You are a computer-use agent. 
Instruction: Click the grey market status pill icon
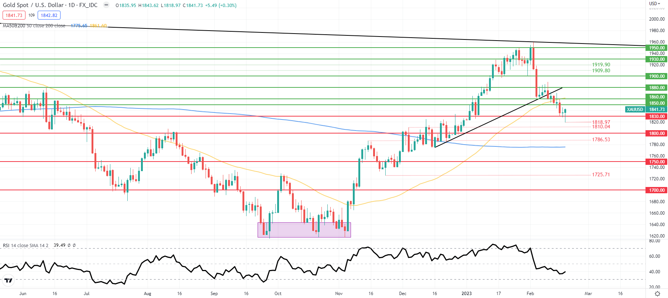pyautogui.click(x=106, y=5)
